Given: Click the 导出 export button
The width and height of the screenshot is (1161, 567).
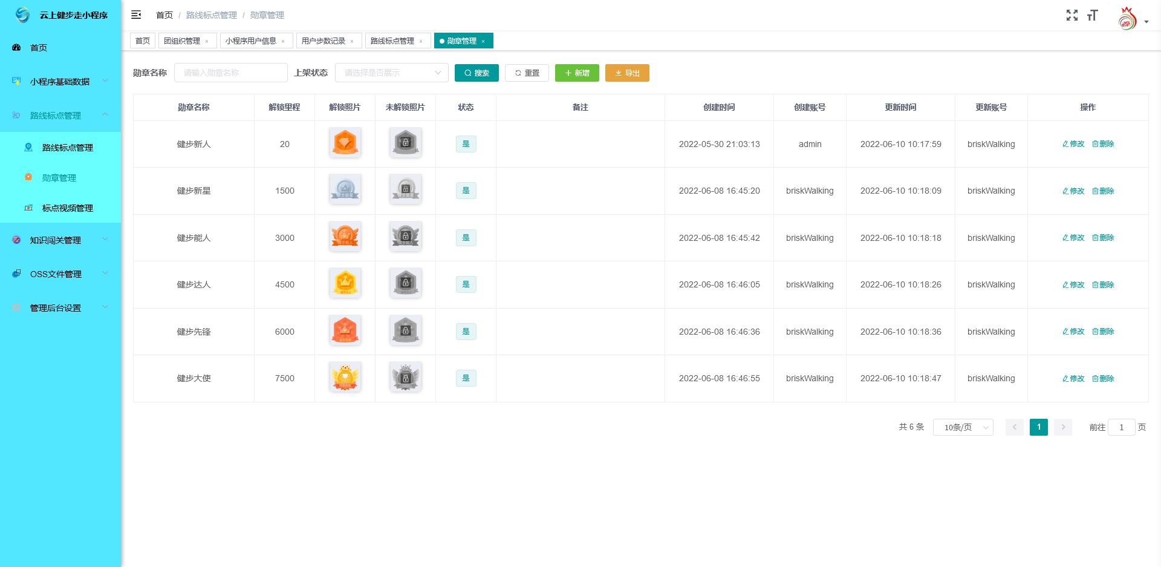Looking at the screenshot, I should point(627,73).
